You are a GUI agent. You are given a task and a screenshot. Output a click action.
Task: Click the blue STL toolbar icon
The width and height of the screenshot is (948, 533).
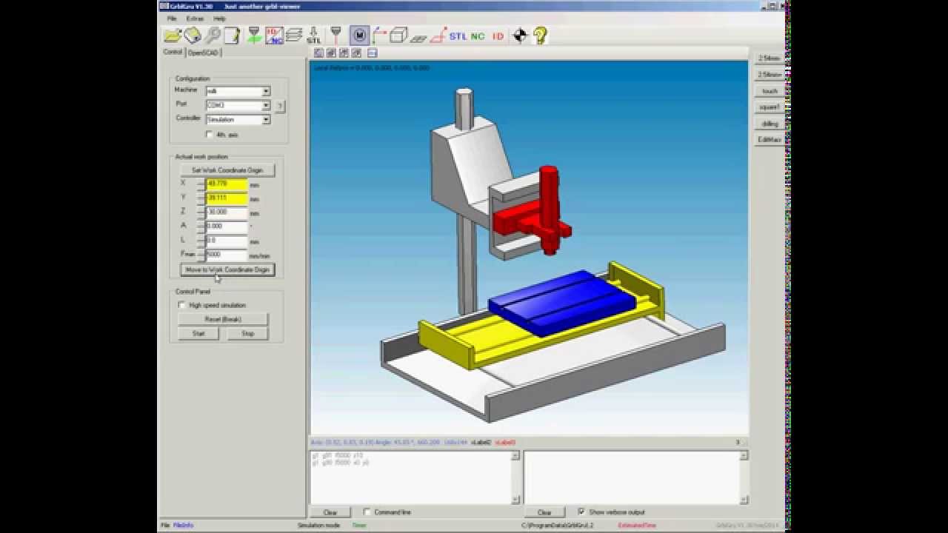[x=458, y=36]
